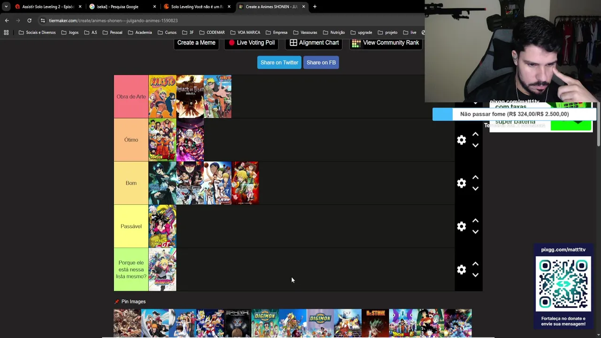Start a Live Voting Poll
The image size is (601, 338).
click(251, 43)
